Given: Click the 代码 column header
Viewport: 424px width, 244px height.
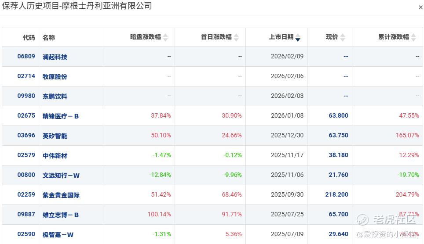Looking at the screenshot, I should 29,37.
